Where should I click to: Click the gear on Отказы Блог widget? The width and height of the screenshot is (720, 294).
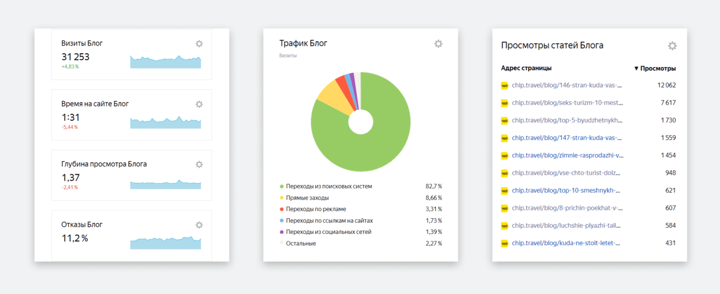(x=199, y=225)
